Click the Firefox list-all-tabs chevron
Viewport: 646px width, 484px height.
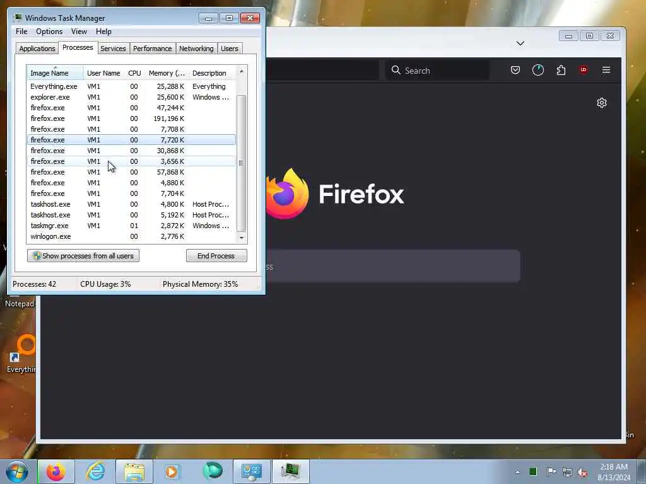(520, 43)
